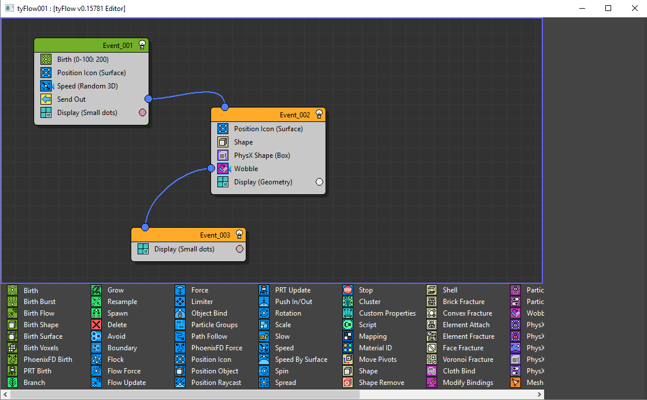The image size is (647, 400).
Task: Pick Material ID operator from library
Action: coord(367,348)
